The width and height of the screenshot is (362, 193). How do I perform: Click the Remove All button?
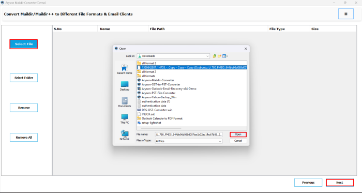pos(24,137)
